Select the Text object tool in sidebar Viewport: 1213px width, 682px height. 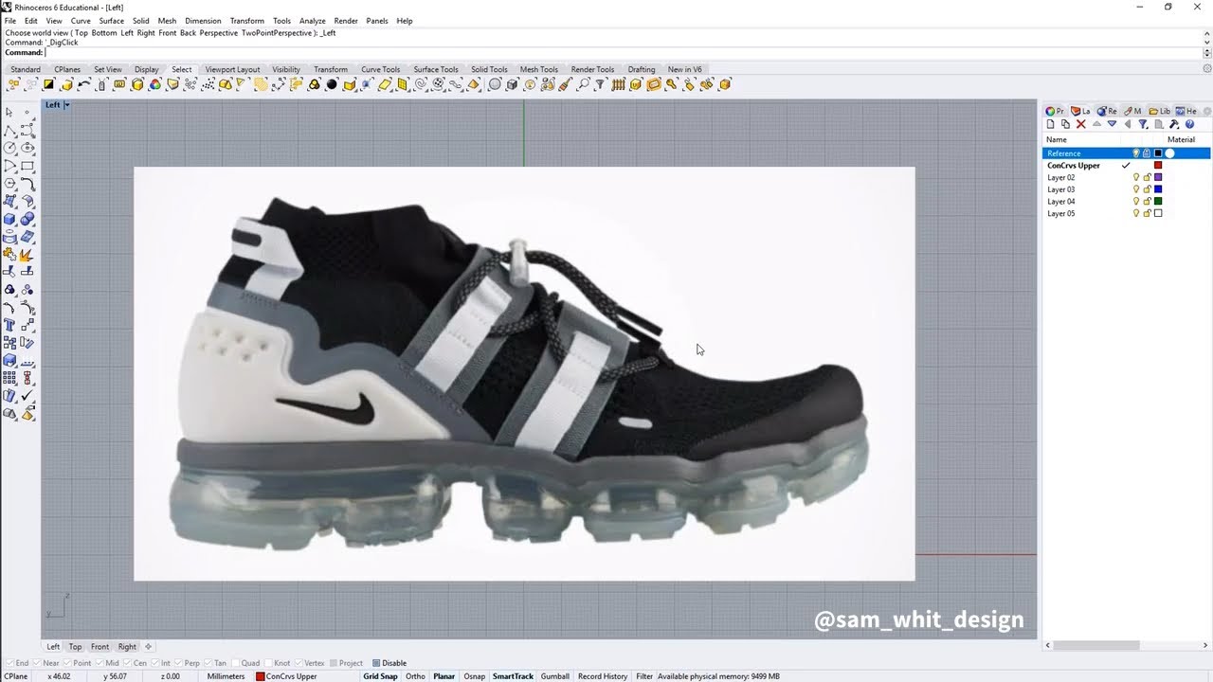(x=9, y=325)
